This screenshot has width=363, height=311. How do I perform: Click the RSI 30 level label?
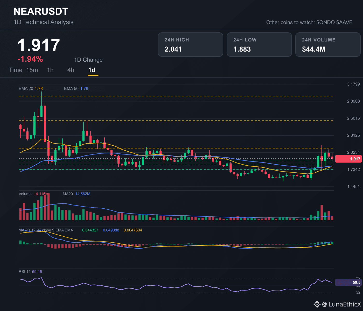(358, 293)
